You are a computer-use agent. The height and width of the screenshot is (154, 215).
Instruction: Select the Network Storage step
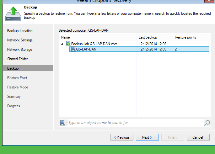click(x=20, y=50)
